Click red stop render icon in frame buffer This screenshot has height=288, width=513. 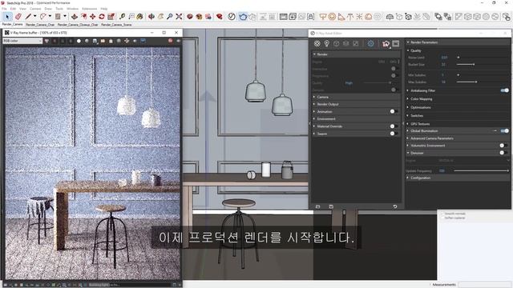(170, 41)
